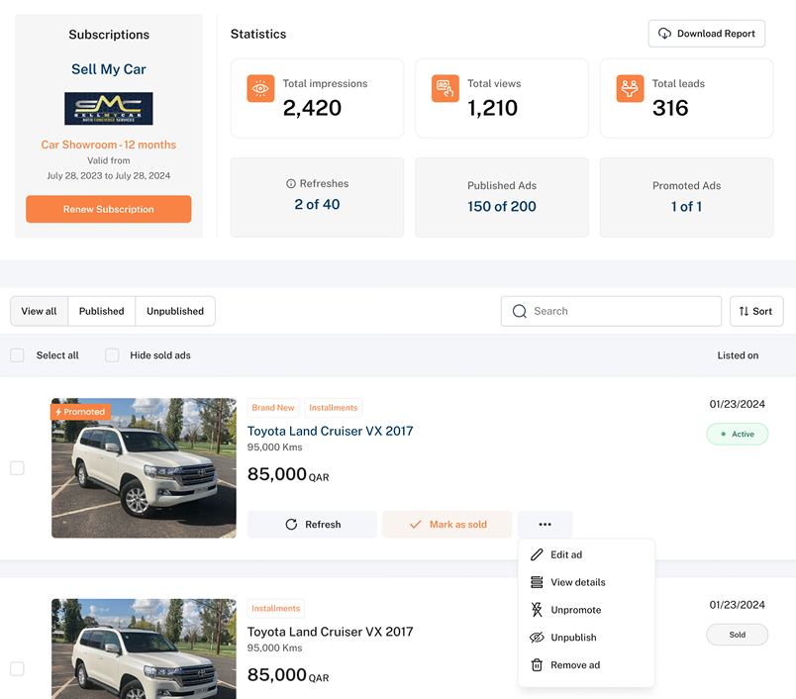This screenshot has height=699, width=796.
Task: Select Unpromote in the context menu
Action: point(586,610)
